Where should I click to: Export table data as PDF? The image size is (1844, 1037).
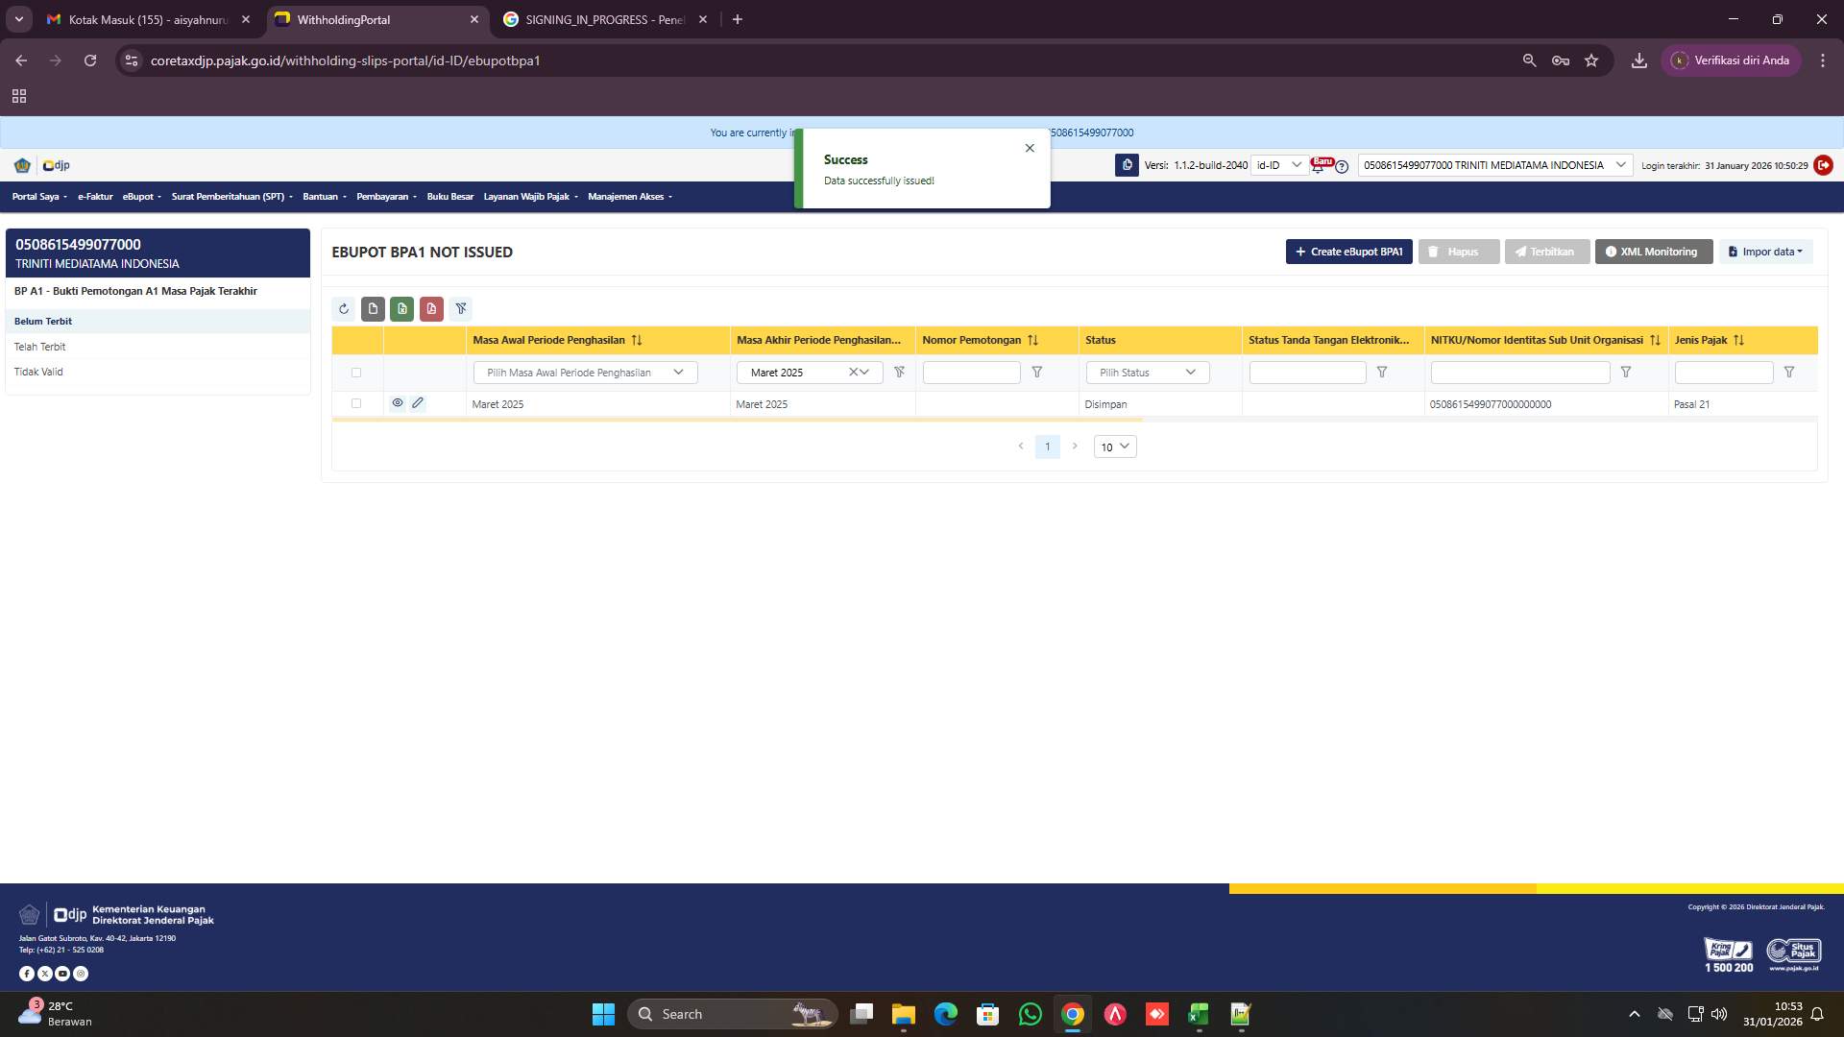432,308
